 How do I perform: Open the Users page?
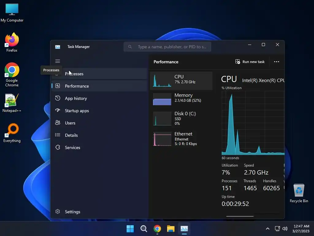click(99, 123)
